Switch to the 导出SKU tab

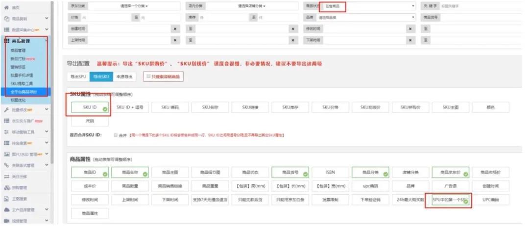101,77
